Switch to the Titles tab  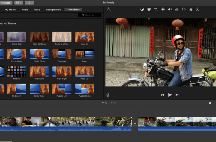coord(37,10)
